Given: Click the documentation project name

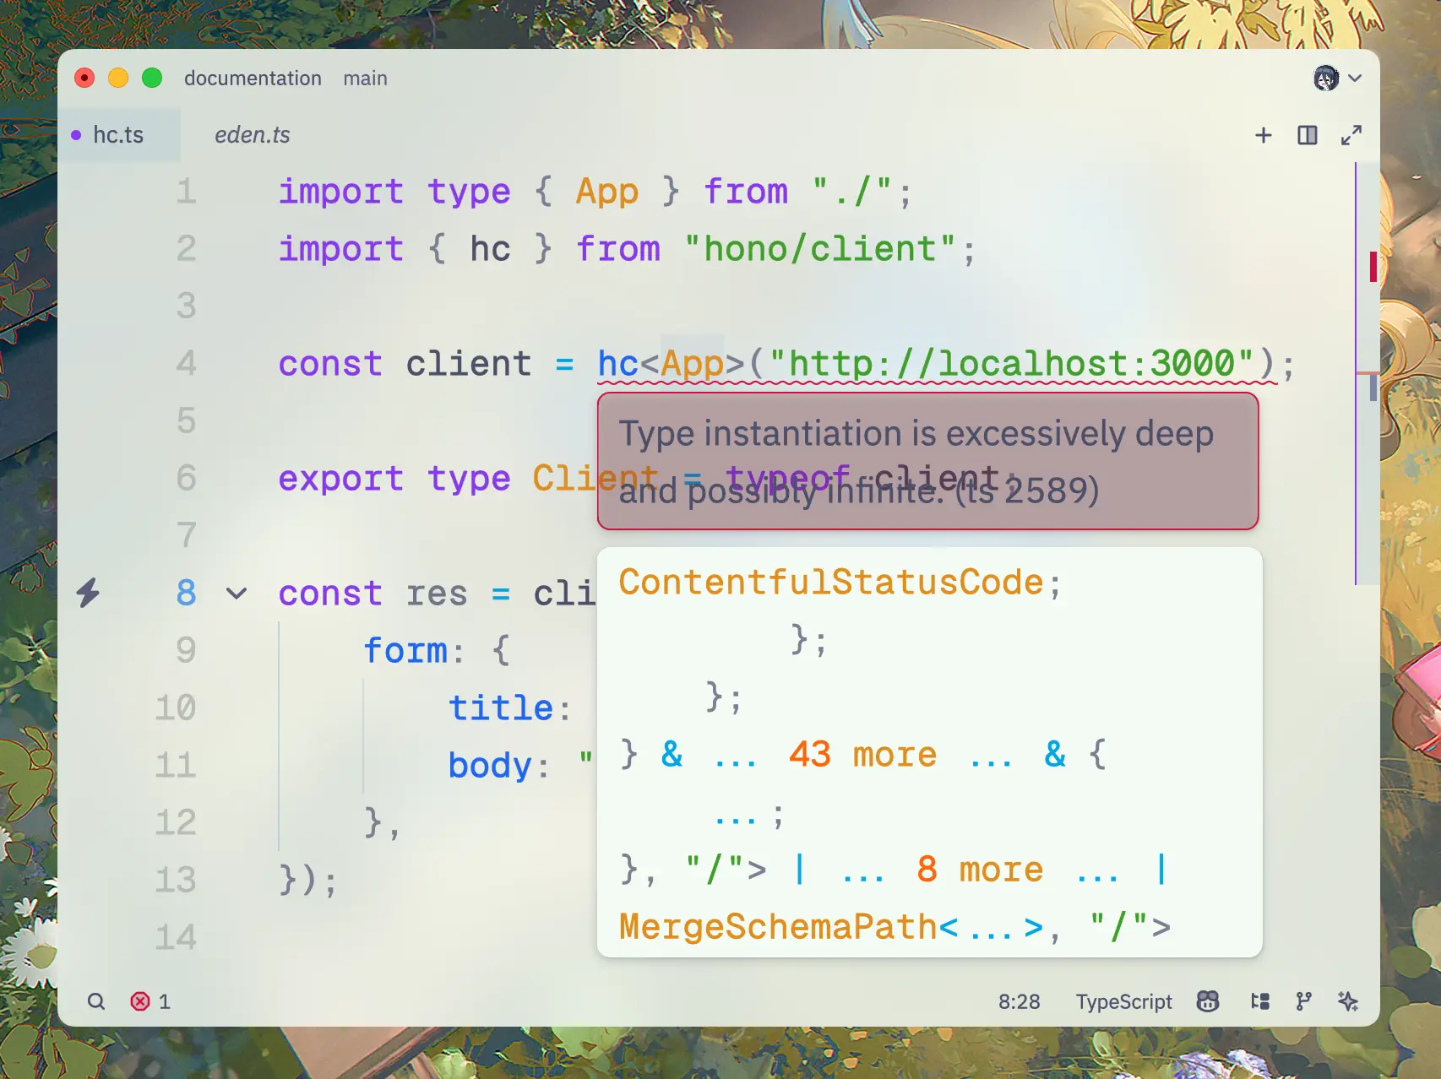Looking at the screenshot, I should point(253,79).
